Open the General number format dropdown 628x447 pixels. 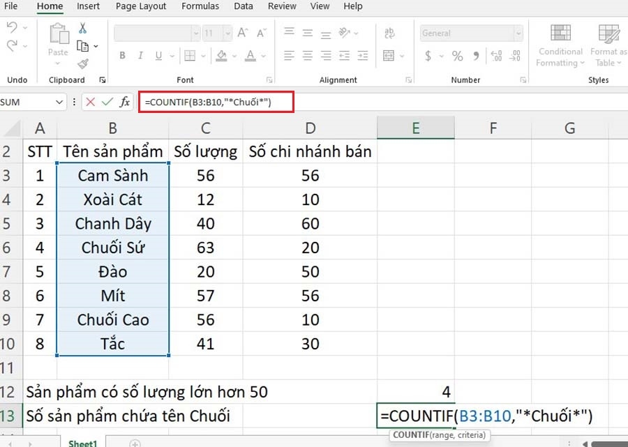click(x=518, y=33)
